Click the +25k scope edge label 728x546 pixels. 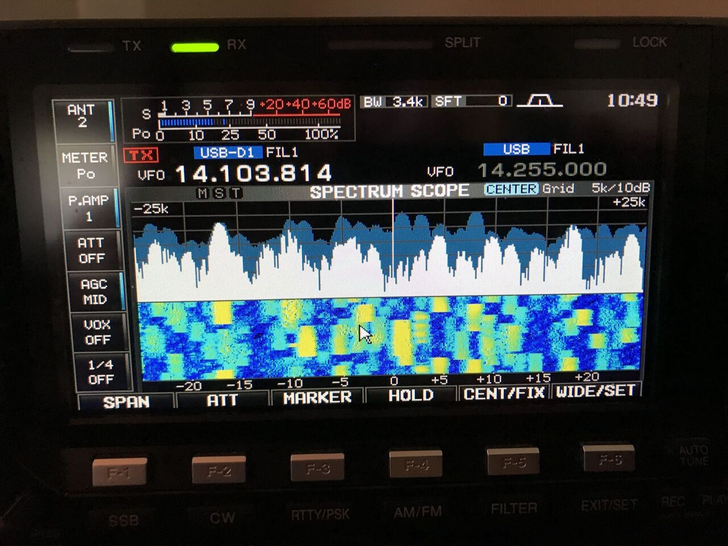[629, 202]
